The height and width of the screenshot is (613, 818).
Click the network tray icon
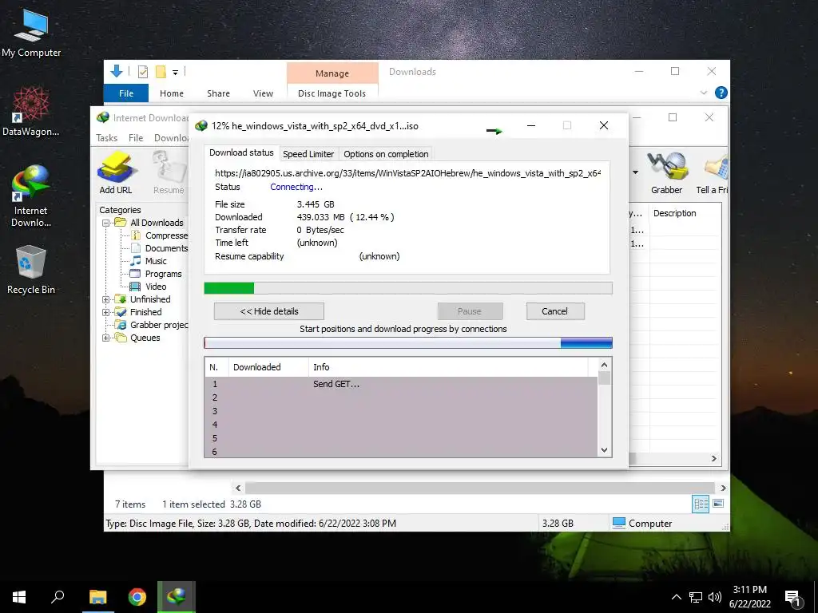click(x=696, y=597)
